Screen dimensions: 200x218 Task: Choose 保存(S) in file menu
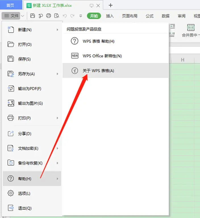(x=32, y=59)
